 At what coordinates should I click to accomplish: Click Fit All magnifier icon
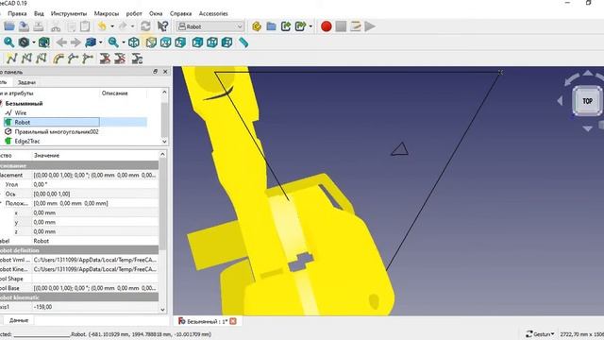click(9, 42)
